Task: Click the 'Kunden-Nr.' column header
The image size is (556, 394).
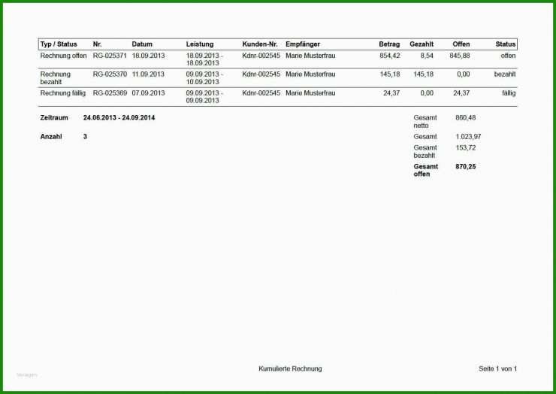Action: point(260,44)
